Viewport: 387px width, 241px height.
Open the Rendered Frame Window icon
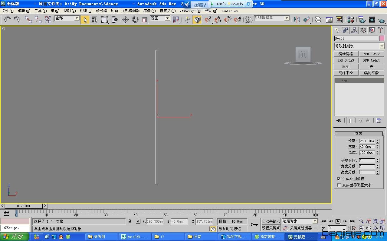(x=372, y=20)
